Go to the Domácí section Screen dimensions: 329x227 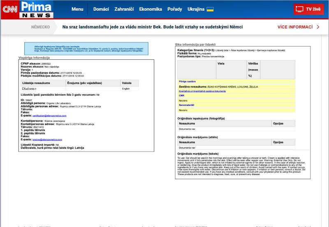[x=101, y=9]
